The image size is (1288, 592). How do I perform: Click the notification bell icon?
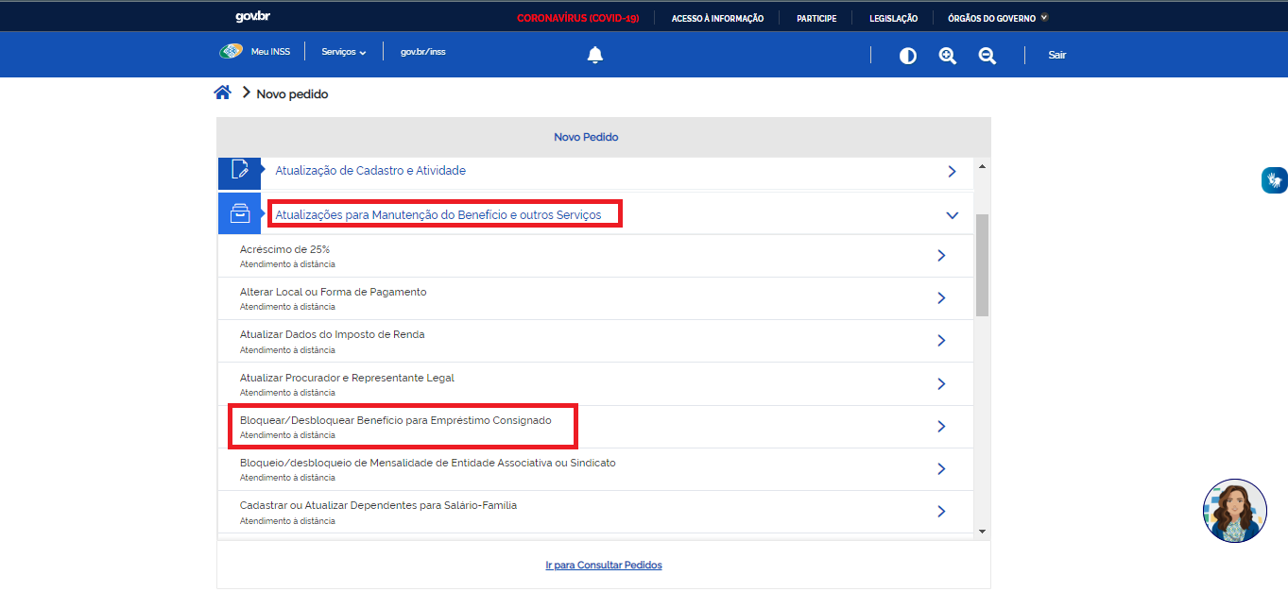[594, 55]
